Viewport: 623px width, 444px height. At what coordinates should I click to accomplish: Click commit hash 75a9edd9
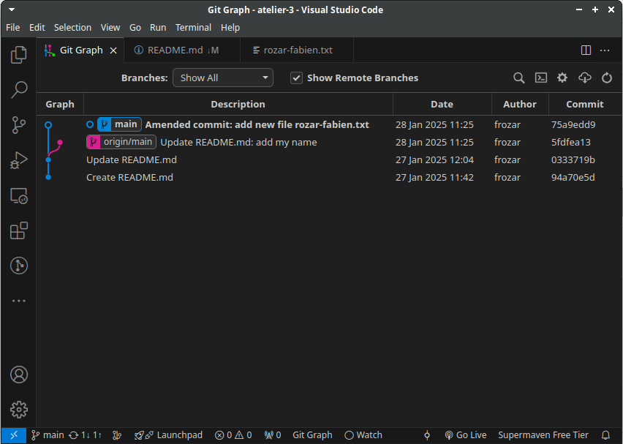pyautogui.click(x=573, y=124)
